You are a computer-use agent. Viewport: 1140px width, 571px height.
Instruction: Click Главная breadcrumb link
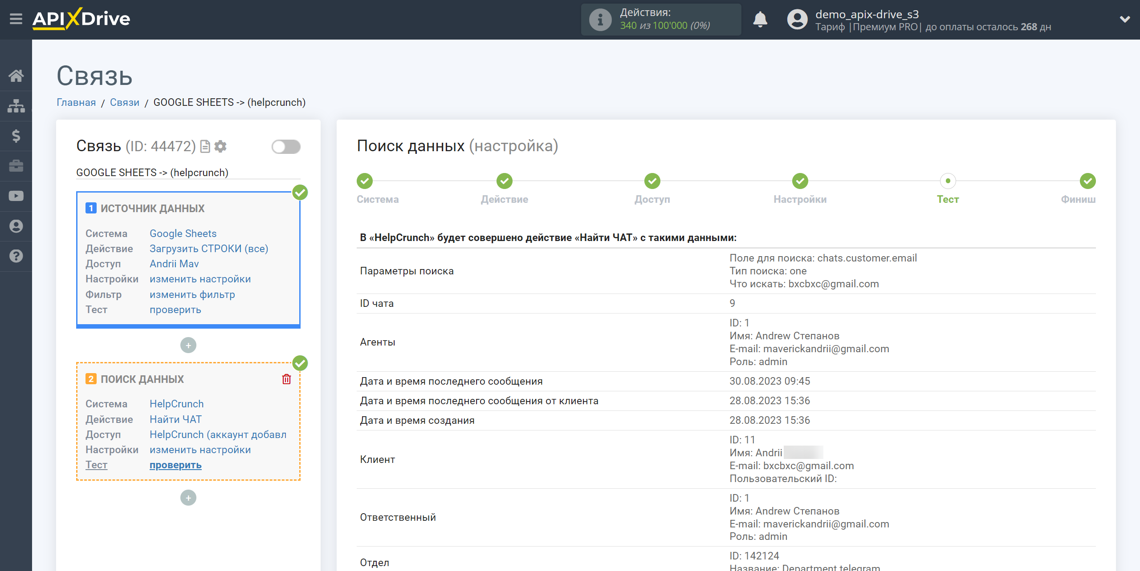click(76, 102)
